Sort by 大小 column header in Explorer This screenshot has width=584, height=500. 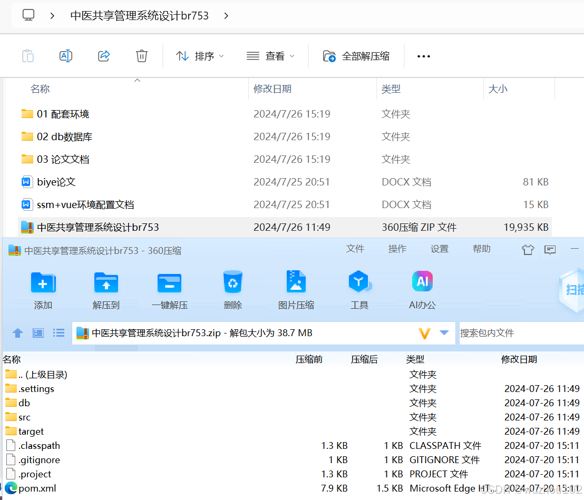[498, 89]
